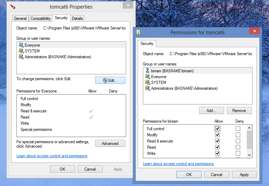Open the Compatibility tab in tomcat6 Properties
The height and width of the screenshot is (186, 269).
40,18
